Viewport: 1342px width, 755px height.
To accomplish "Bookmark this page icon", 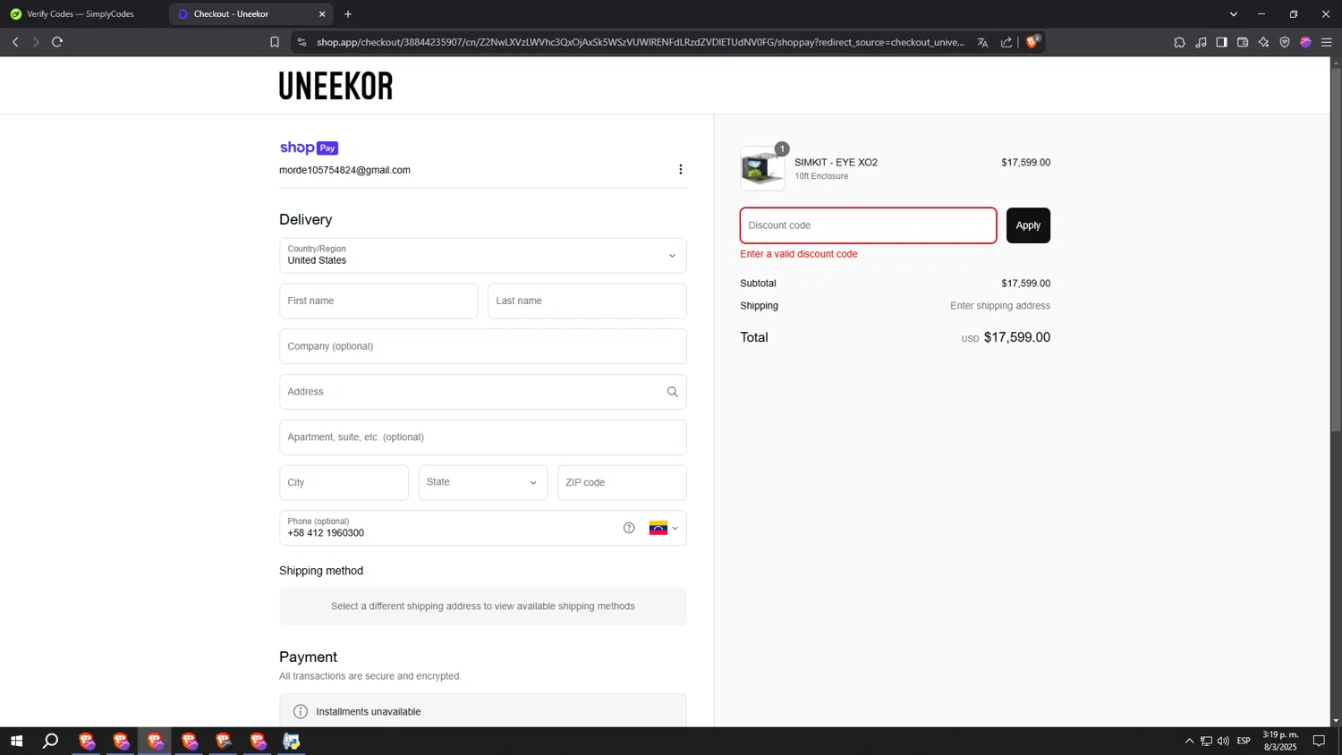I will pos(275,42).
